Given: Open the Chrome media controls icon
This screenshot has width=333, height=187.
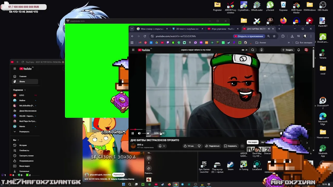Looking at the screenshot, I should [x=298, y=36].
